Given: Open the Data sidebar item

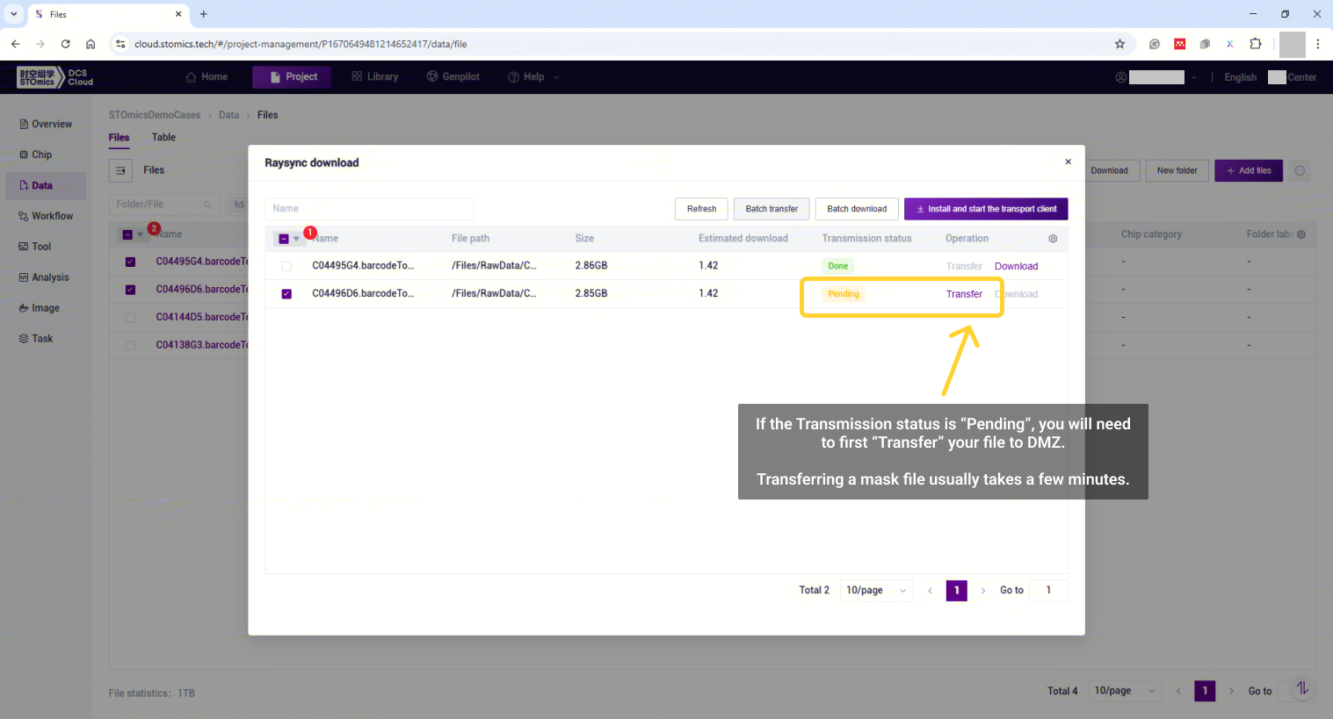Looking at the screenshot, I should (x=46, y=185).
